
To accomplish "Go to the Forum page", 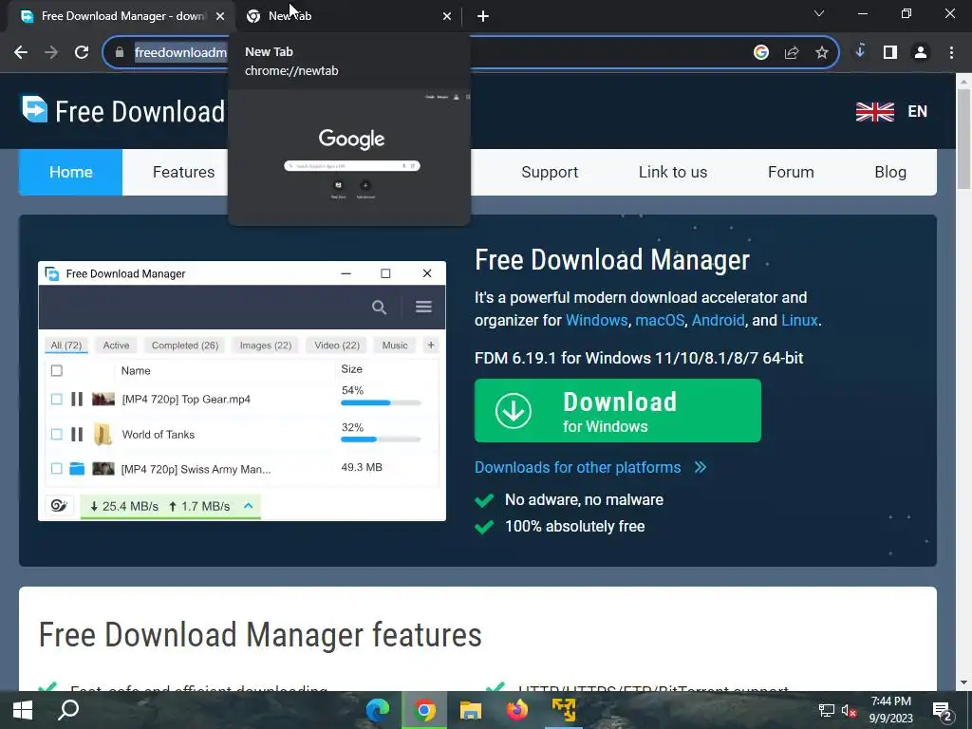I will tap(791, 173).
